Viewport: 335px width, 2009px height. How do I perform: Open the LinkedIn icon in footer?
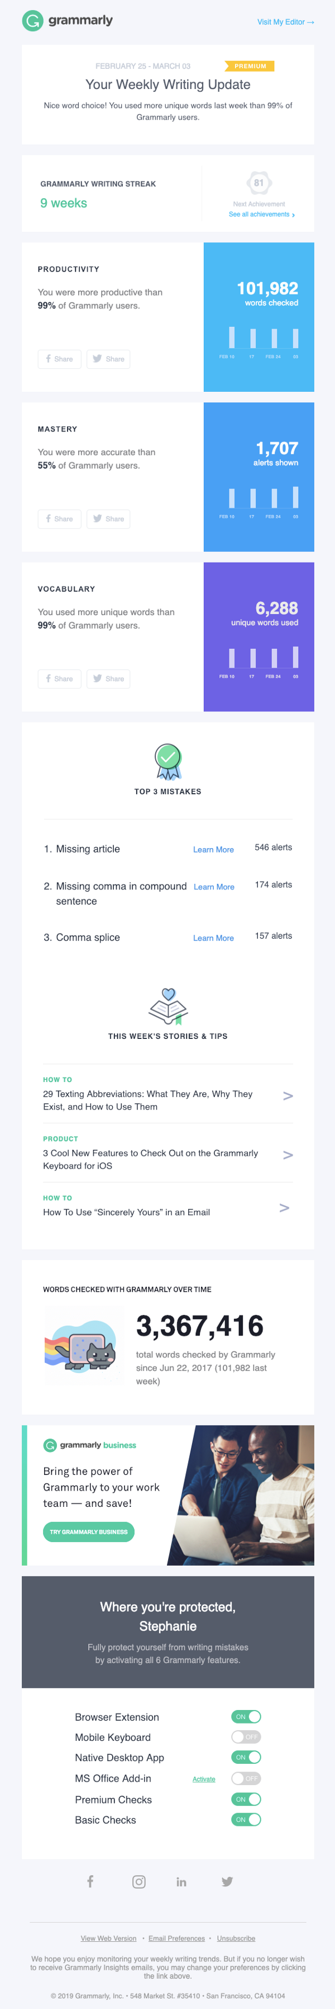181,1882
